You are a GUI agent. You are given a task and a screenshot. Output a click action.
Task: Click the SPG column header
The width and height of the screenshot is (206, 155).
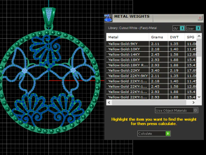coord(191,37)
